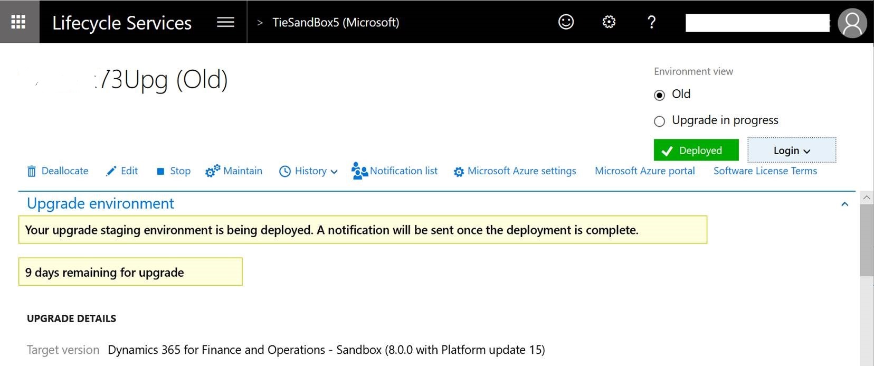Select the Old environment view radio button

click(659, 95)
